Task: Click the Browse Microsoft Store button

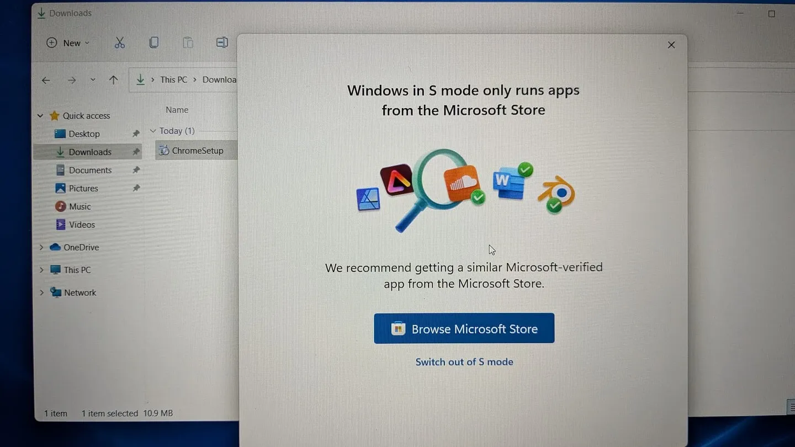Action: pyautogui.click(x=464, y=328)
